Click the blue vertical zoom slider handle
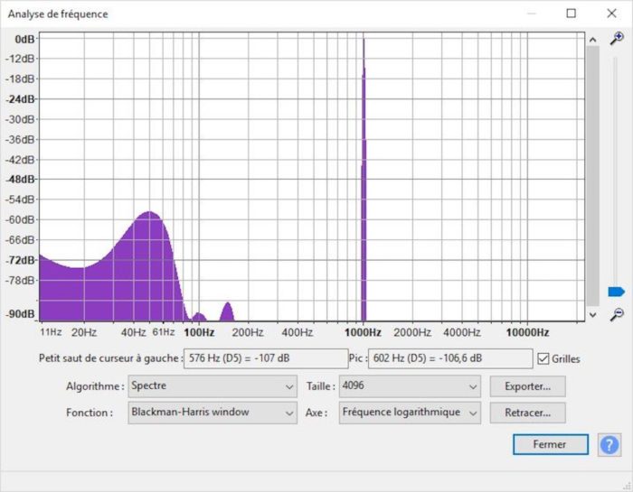The height and width of the screenshot is (492, 633). pyautogui.click(x=616, y=292)
